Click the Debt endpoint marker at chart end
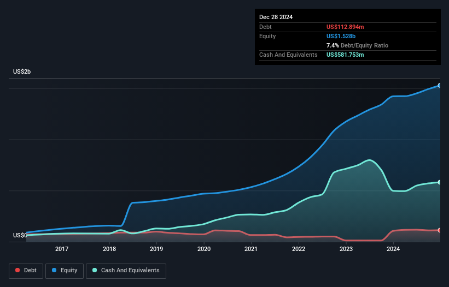449x287 pixels. (x=440, y=230)
